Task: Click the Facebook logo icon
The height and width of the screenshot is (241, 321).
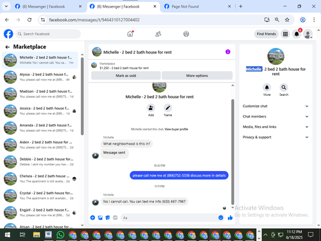Action: [8, 34]
